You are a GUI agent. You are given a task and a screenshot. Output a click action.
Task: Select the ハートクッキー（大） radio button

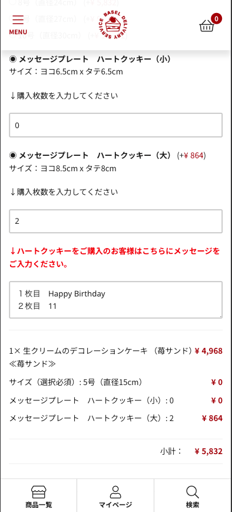[13, 155]
